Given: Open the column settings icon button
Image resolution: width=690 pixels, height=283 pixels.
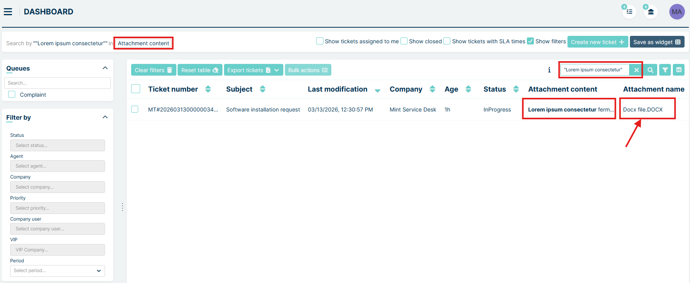Looking at the screenshot, I should click(679, 70).
